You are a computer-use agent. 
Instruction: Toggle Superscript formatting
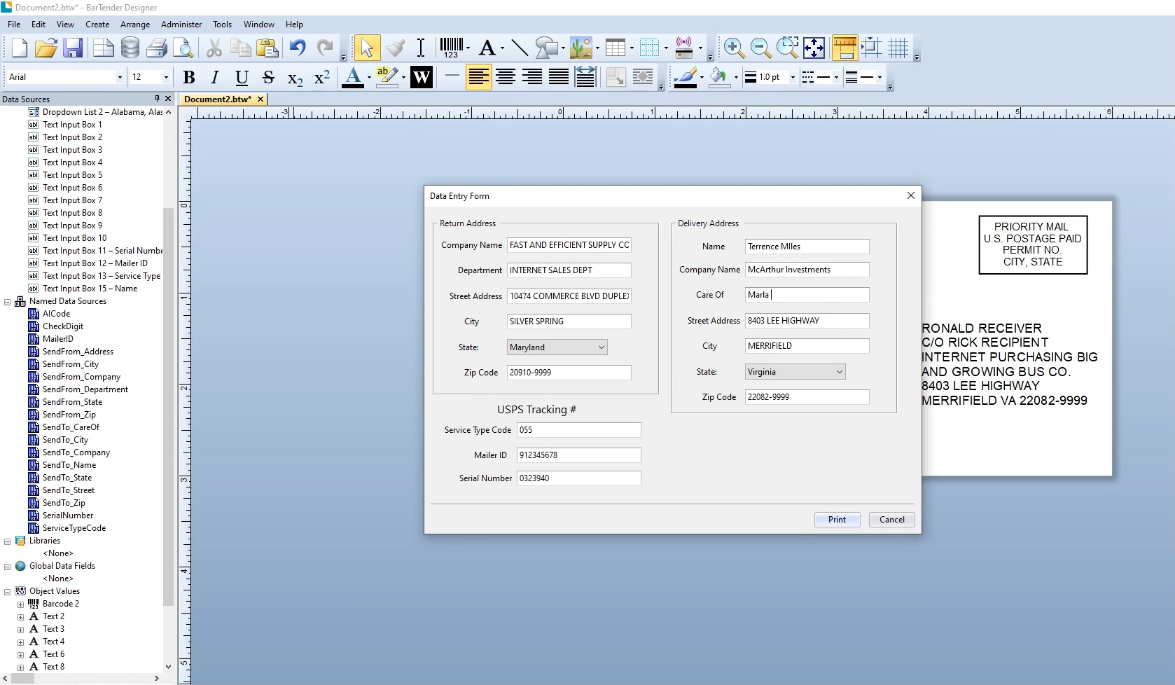[321, 77]
